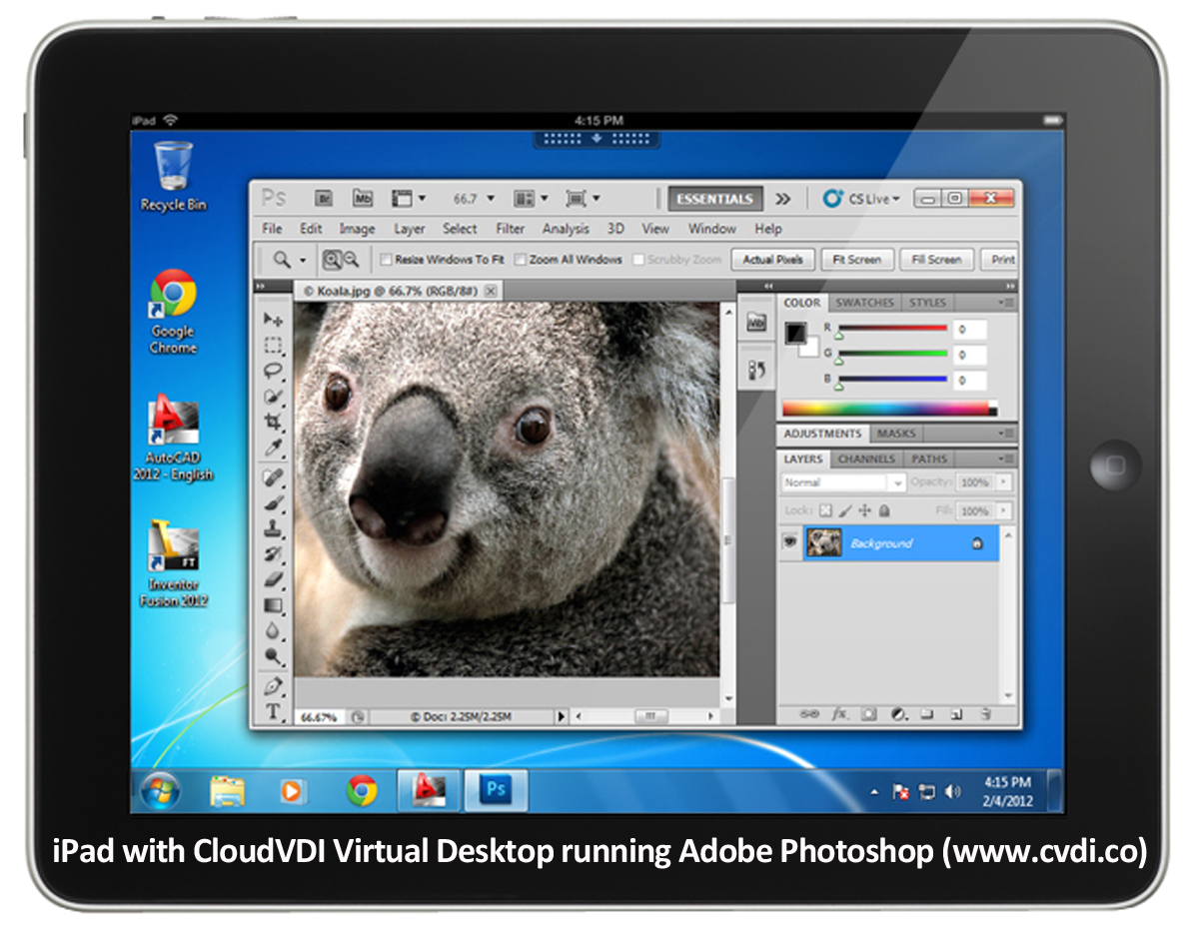The width and height of the screenshot is (1199, 933).
Task: Switch to the Channels tab
Action: pyautogui.click(x=866, y=460)
